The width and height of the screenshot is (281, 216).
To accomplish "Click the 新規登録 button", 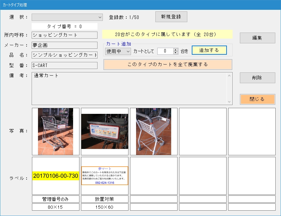I will 171,17.
